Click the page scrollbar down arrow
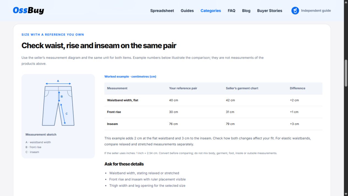Viewport: 348px width, 196px height. click(346, 194)
